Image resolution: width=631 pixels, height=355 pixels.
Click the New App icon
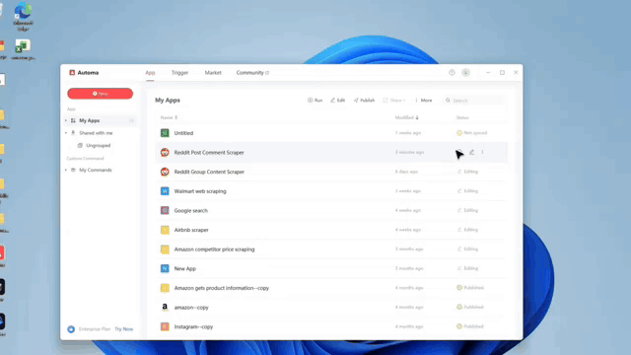click(x=165, y=268)
